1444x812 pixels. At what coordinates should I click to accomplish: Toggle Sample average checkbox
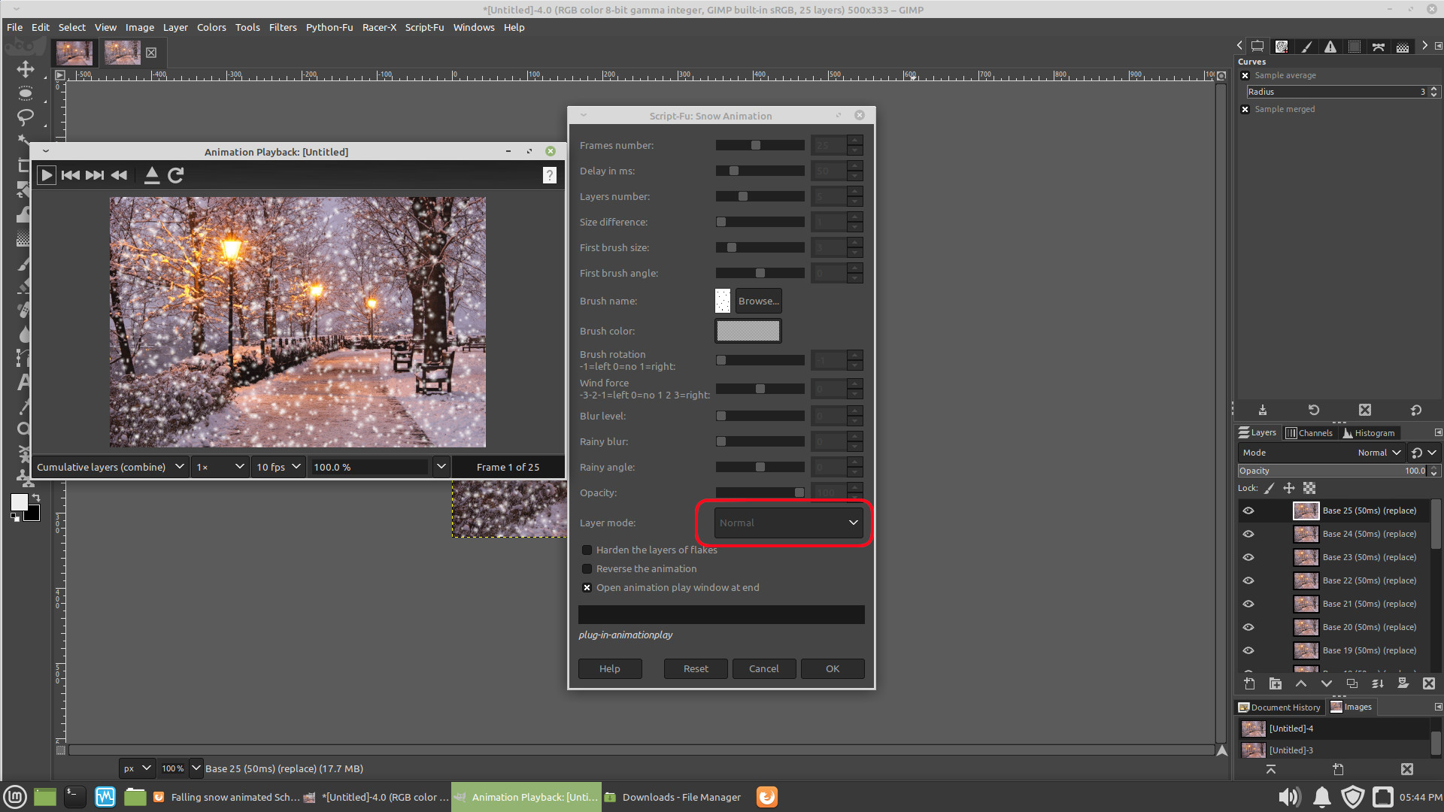tap(1245, 75)
